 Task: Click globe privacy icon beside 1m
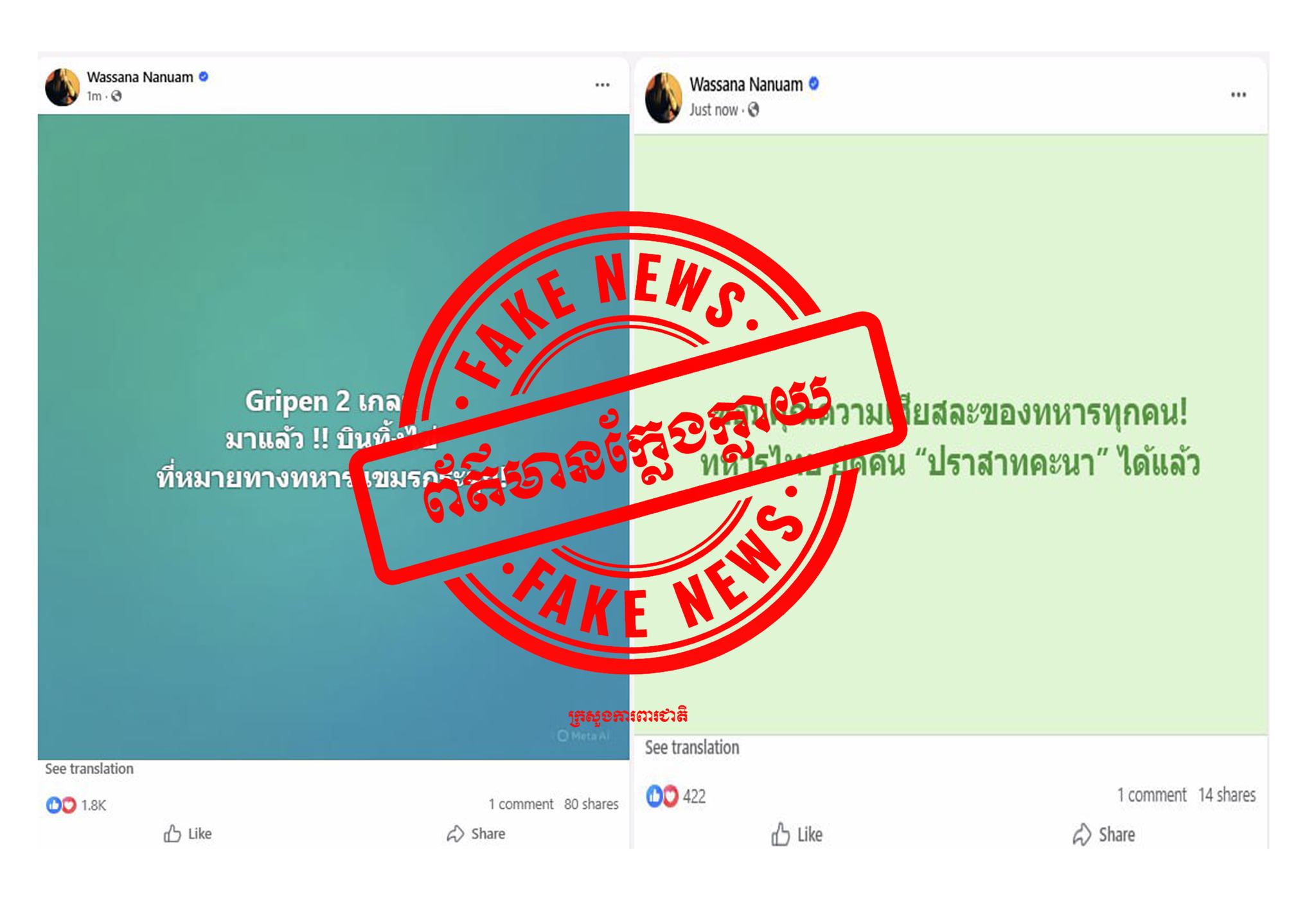(x=116, y=96)
